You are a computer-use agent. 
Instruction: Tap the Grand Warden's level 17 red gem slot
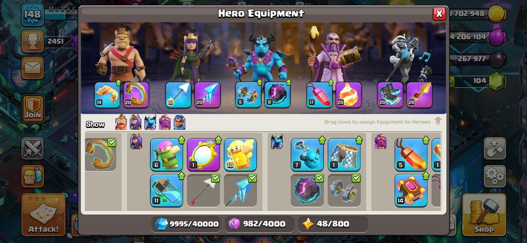coord(319,95)
